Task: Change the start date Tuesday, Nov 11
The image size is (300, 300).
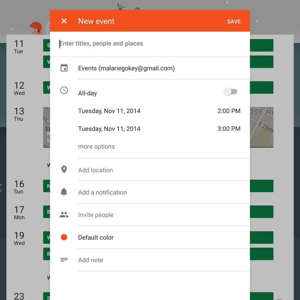Action: 109,111
